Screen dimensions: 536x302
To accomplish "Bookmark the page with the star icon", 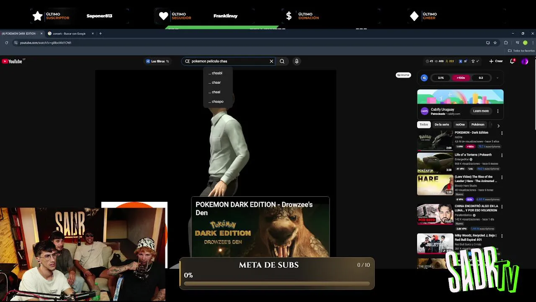I will pyautogui.click(x=495, y=43).
